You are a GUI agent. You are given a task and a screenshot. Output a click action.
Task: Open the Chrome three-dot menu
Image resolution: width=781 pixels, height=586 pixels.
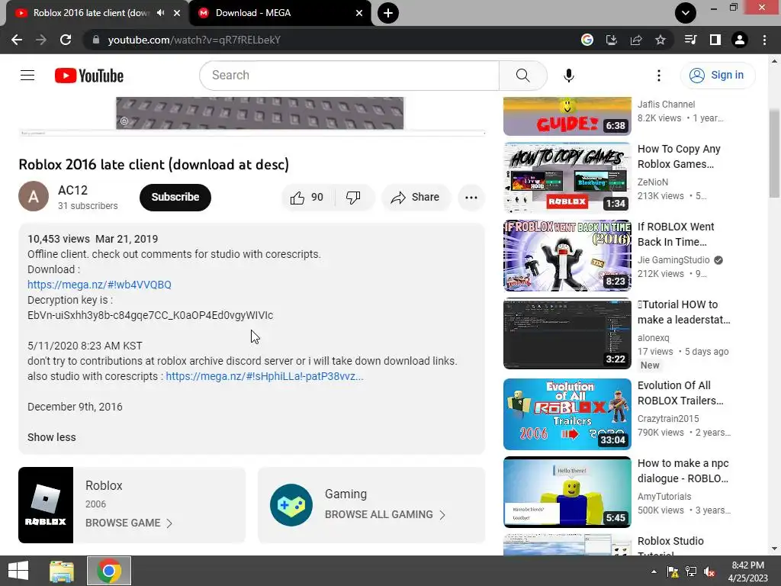click(x=764, y=40)
